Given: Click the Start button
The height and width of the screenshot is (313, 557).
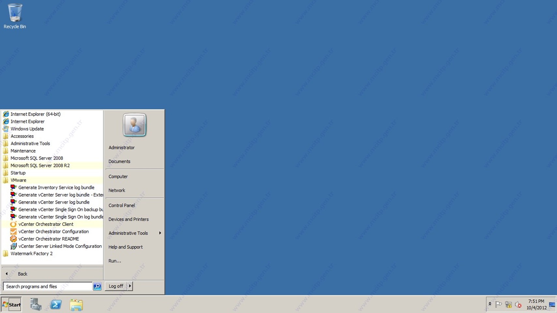Looking at the screenshot, I should click(11, 305).
